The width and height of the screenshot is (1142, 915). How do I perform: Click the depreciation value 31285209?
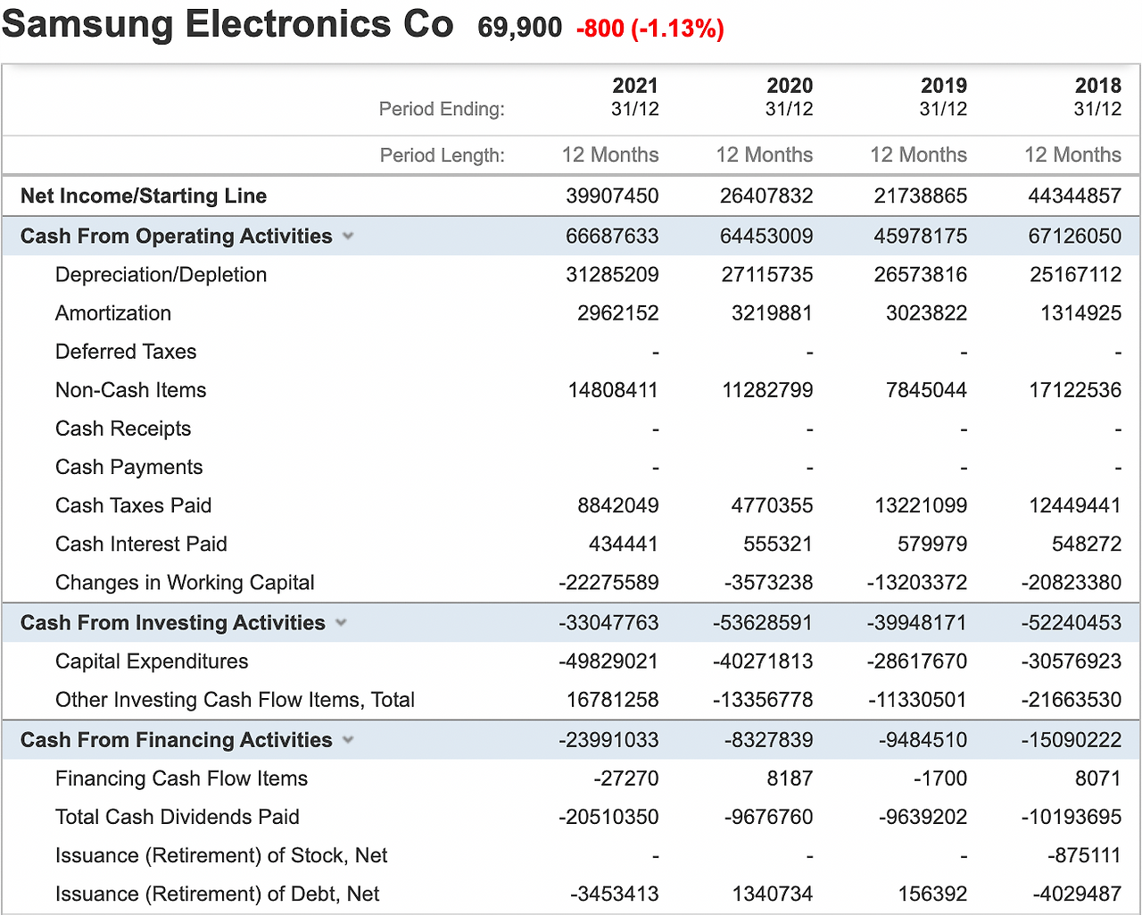[x=612, y=275]
